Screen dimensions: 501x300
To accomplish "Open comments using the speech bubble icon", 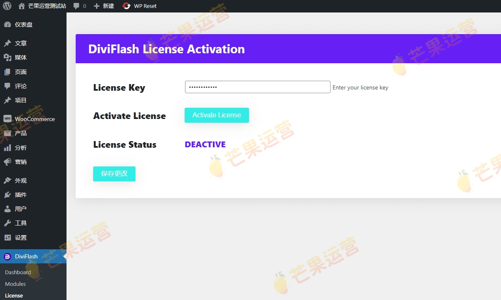I will [x=77, y=6].
